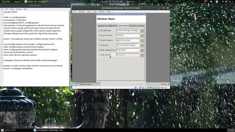Click the Edit Applications field menulibre

click(128, 50)
